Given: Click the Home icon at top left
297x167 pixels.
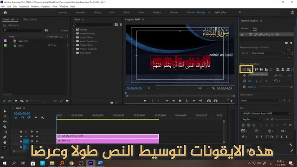Looking at the screenshot, I should pyautogui.click(x=5, y=13).
